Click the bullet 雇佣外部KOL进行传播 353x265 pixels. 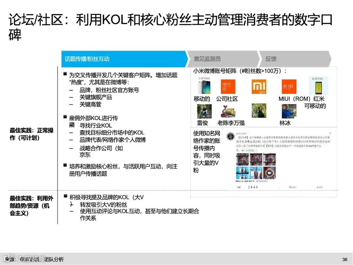pos(93,121)
